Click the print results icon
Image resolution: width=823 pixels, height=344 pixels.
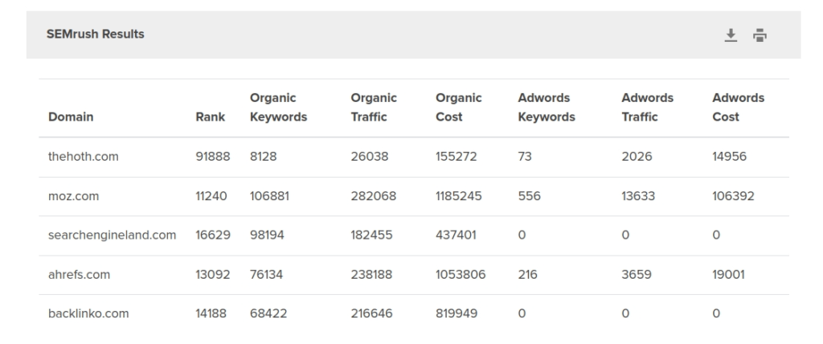tap(760, 35)
